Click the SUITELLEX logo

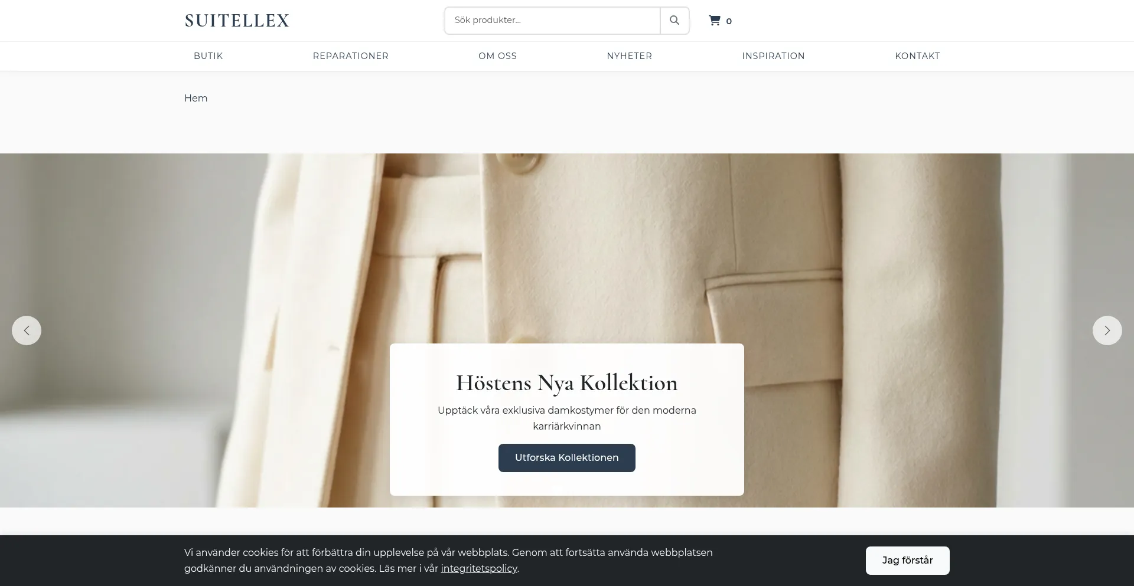pos(236,20)
